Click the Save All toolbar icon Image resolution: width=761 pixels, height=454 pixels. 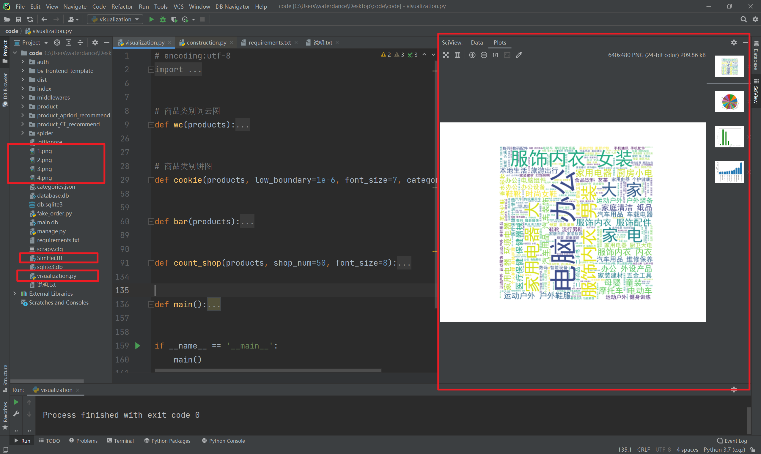coord(18,19)
